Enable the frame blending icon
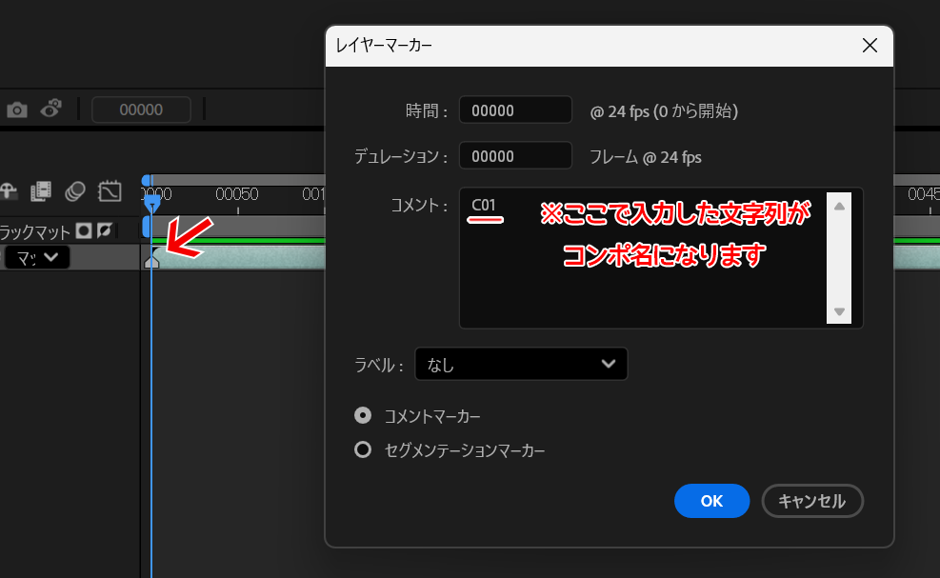 [x=41, y=191]
